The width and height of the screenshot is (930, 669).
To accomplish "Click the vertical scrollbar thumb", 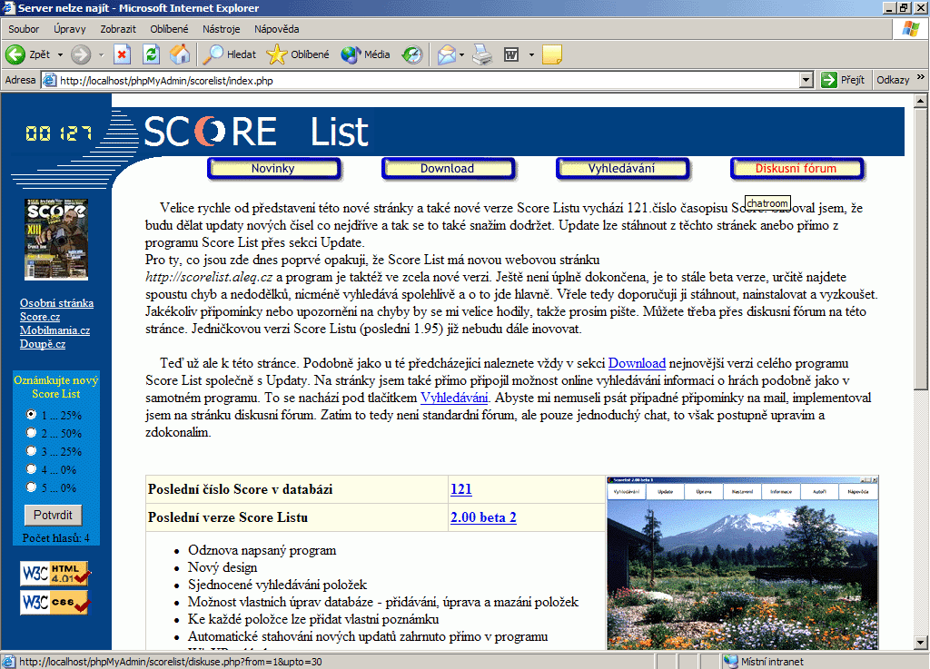I will (x=921, y=250).
